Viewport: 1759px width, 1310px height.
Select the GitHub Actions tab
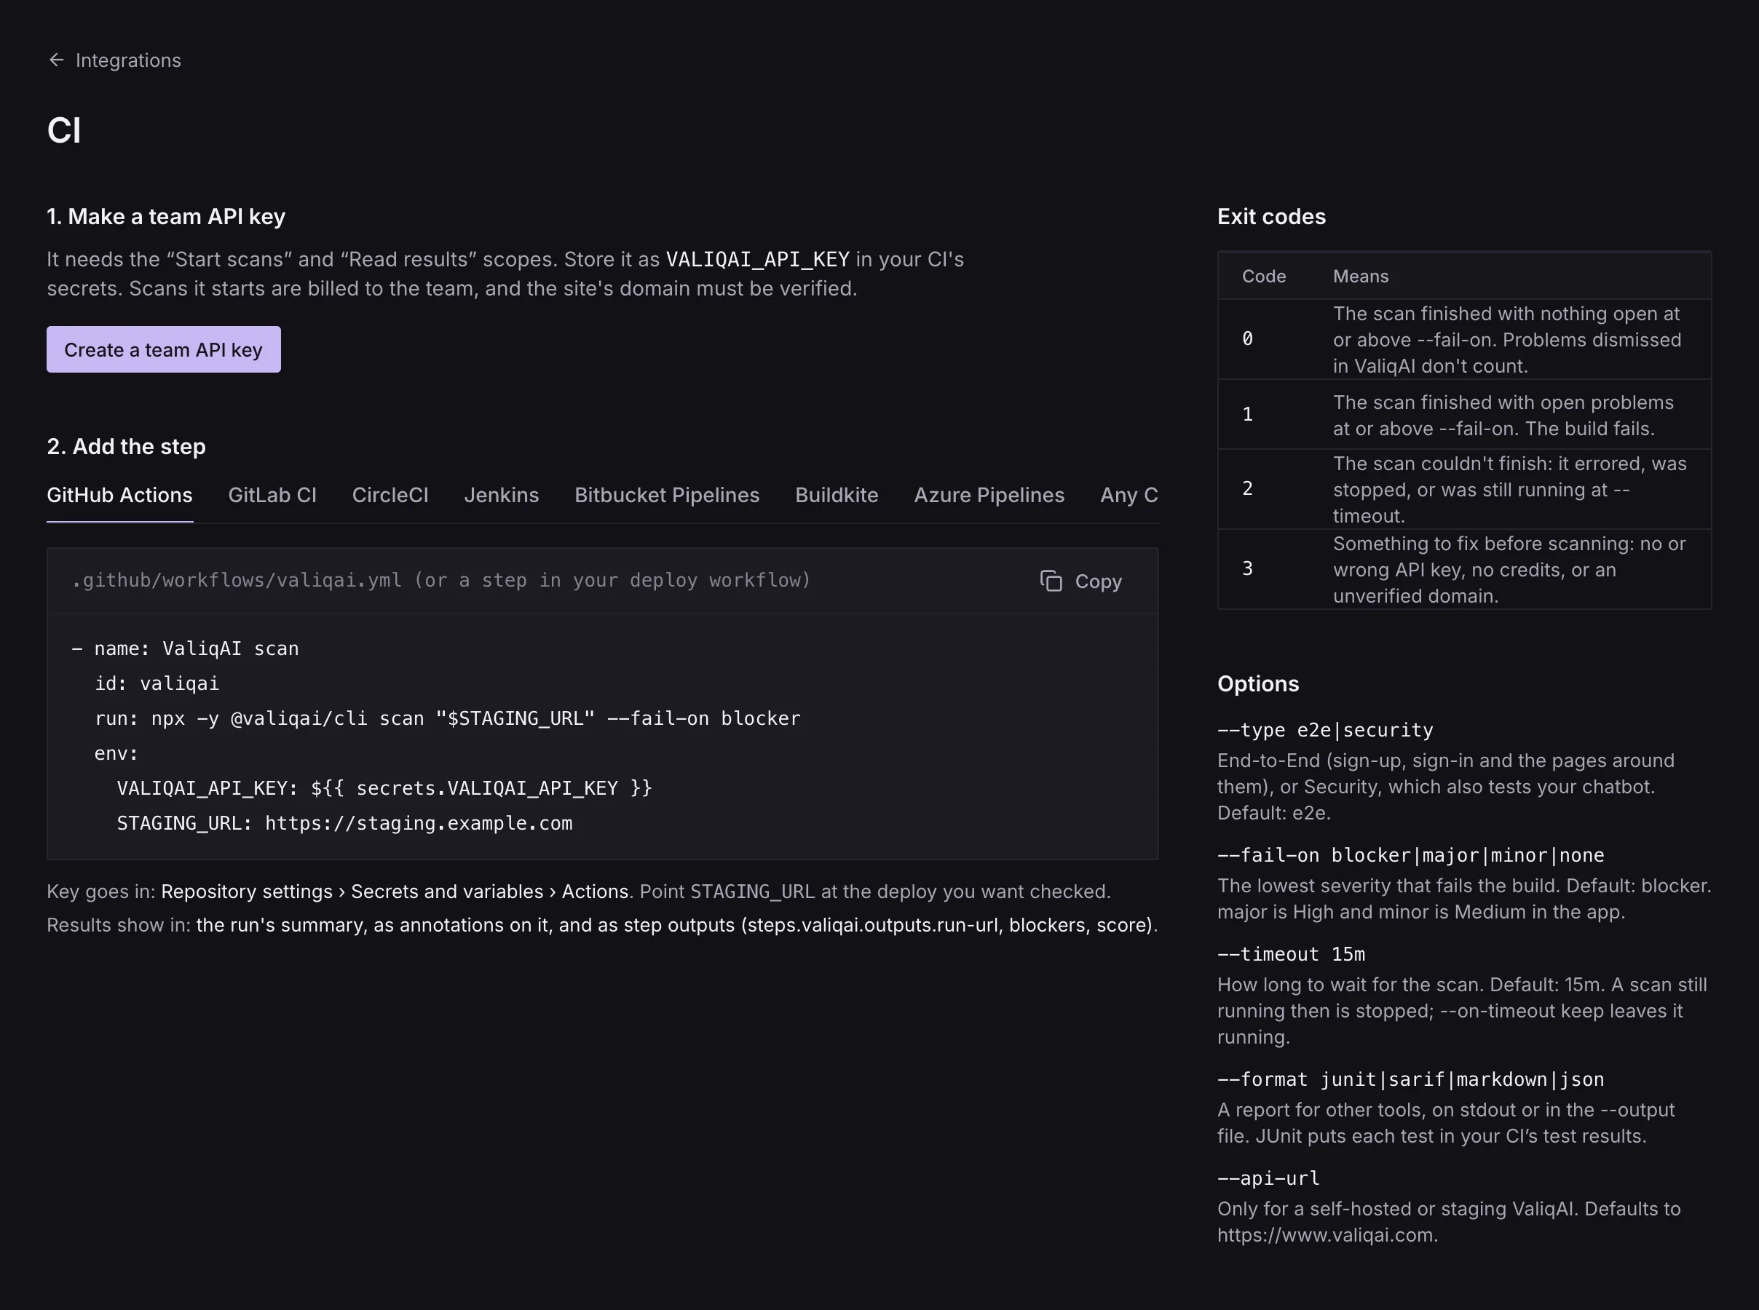point(119,495)
